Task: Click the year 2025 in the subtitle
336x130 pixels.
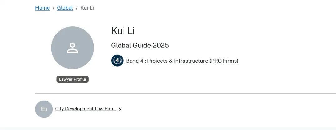Action: tap(161, 45)
